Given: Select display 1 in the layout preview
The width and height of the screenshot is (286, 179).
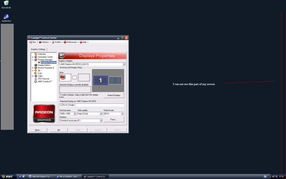Looking at the screenshot, I should click(101, 80).
